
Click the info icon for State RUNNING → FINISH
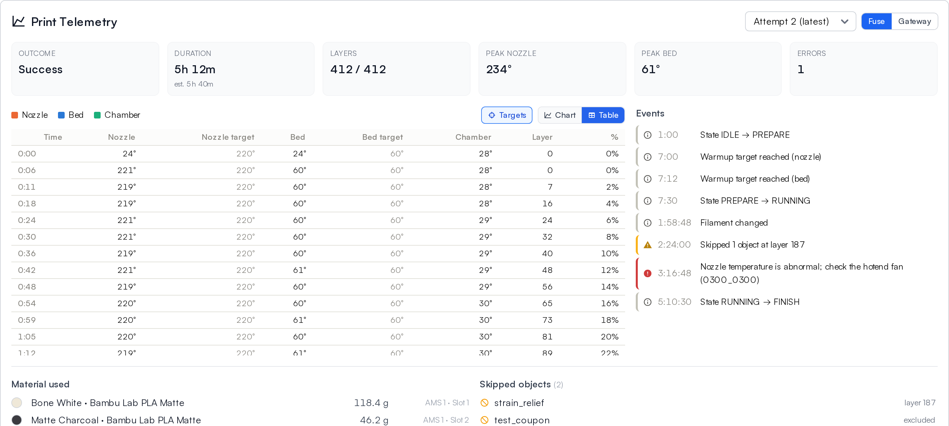tap(647, 302)
